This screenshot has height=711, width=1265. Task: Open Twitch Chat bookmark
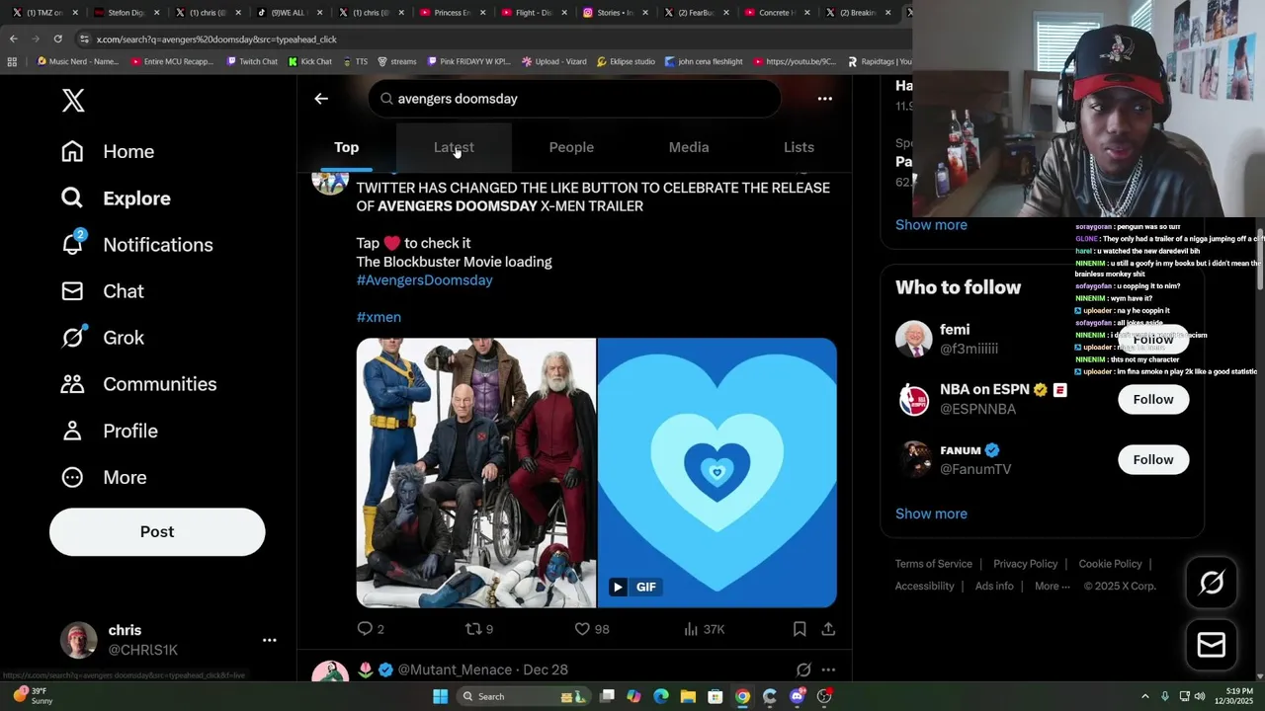click(x=252, y=61)
